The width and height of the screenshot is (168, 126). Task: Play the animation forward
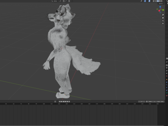(x=65, y=101)
